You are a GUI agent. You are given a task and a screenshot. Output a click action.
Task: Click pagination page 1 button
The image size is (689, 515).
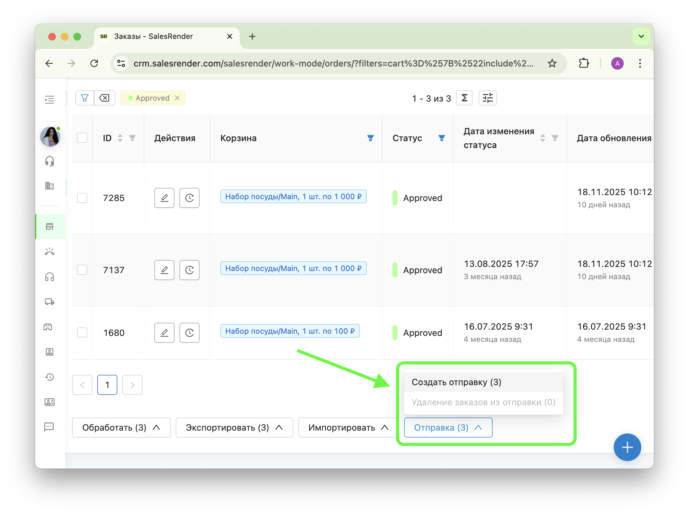pos(107,385)
